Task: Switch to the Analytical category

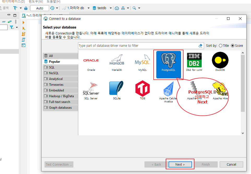Action: click(61, 79)
